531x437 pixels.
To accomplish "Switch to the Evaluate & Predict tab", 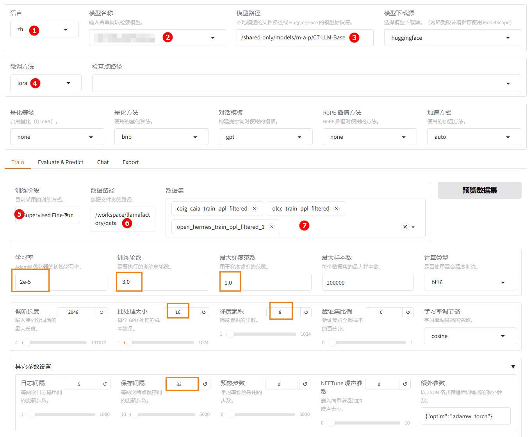I will click(x=61, y=162).
